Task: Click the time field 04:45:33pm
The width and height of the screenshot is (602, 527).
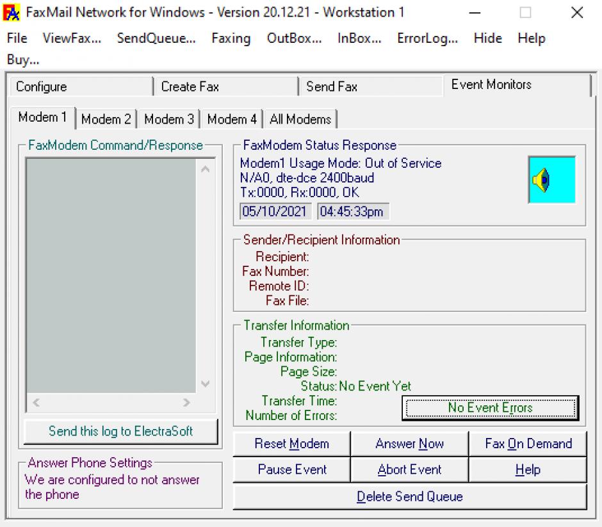Action: [353, 211]
